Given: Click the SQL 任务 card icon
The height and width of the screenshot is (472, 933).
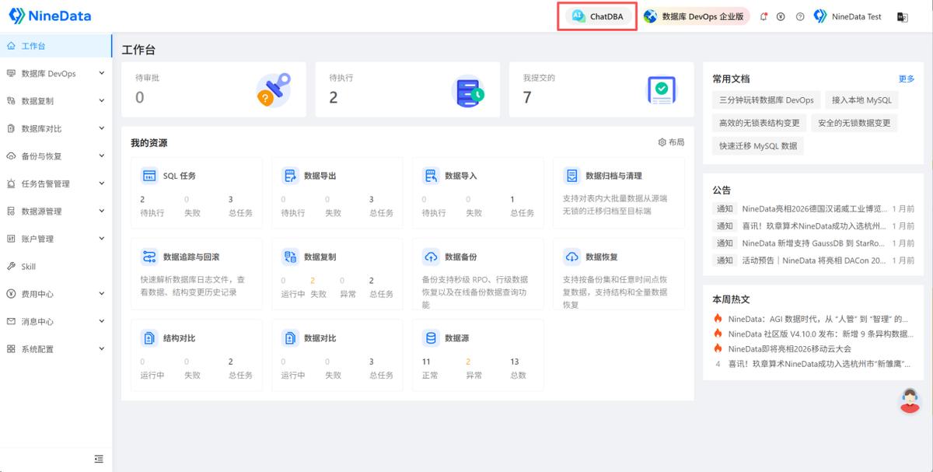Looking at the screenshot, I should pyautogui.click(x=149, y=176).
